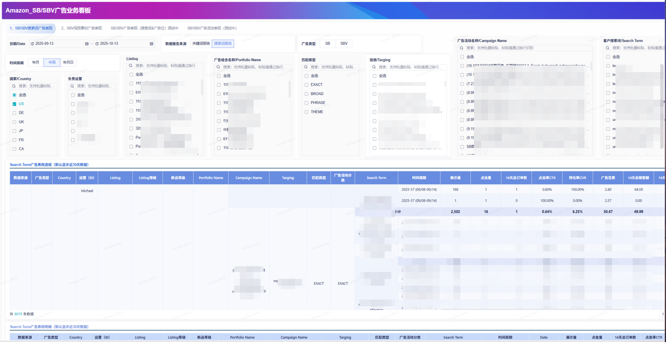Switch to the SBV视频素材广告表现 tab
This screenshot has height=342, width=666.
pos(81,28)
